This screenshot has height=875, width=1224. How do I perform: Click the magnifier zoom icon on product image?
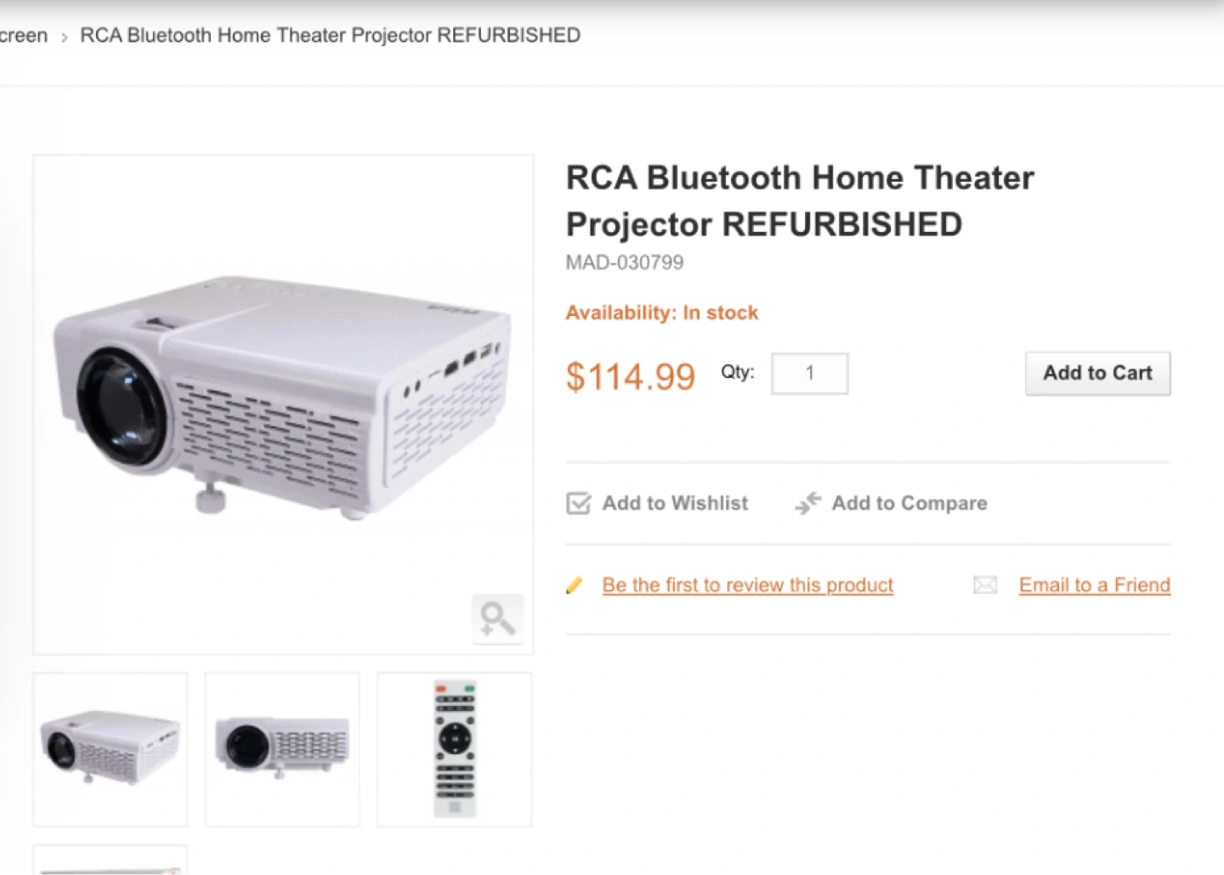click(497, 618)
